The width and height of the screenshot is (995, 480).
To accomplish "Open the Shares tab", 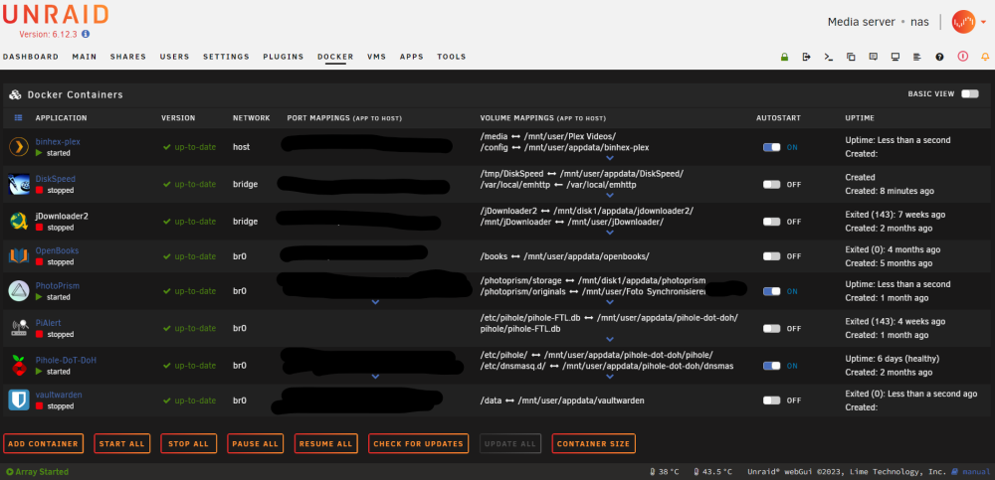I will (128, 57).
